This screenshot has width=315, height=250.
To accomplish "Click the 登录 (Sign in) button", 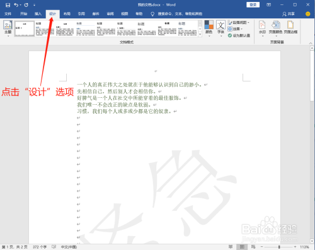I will click(x=253, y=4).
